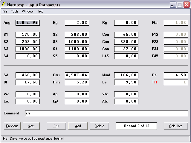Click the Previous record button

[12, 126]
